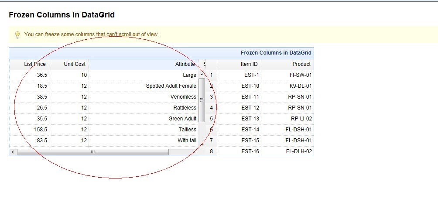438x199 pixels.
Task: Click the Venomless attribute cell
Action: point(183,97)
